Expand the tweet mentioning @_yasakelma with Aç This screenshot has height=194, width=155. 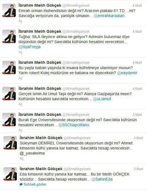(21, 158)
